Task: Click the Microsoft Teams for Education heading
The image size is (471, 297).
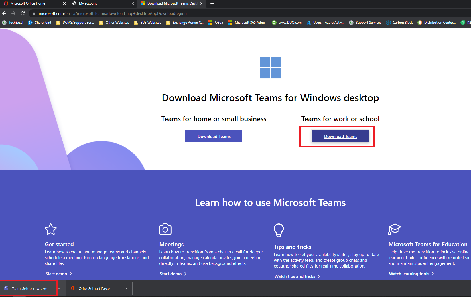Action: tap(428, 244)
